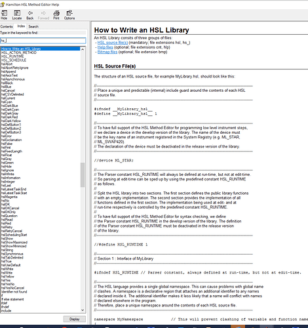
Task: Select hslFixedLength index entry
Action: pyautogui.click(x=12, y=151)
